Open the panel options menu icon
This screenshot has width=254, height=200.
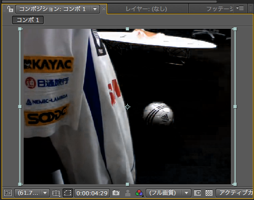(240, 8)
